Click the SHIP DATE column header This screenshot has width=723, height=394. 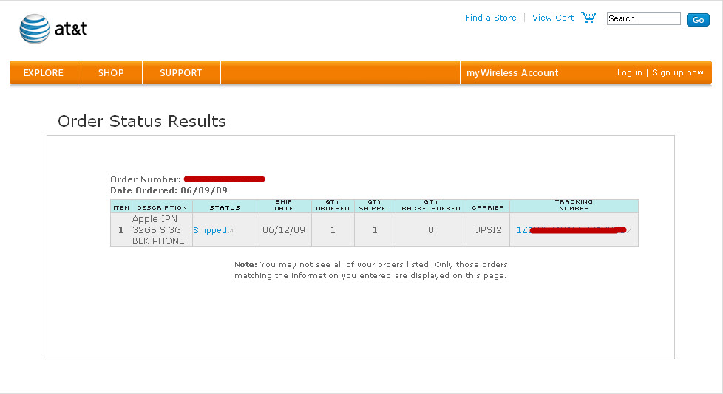pos(284,205)
